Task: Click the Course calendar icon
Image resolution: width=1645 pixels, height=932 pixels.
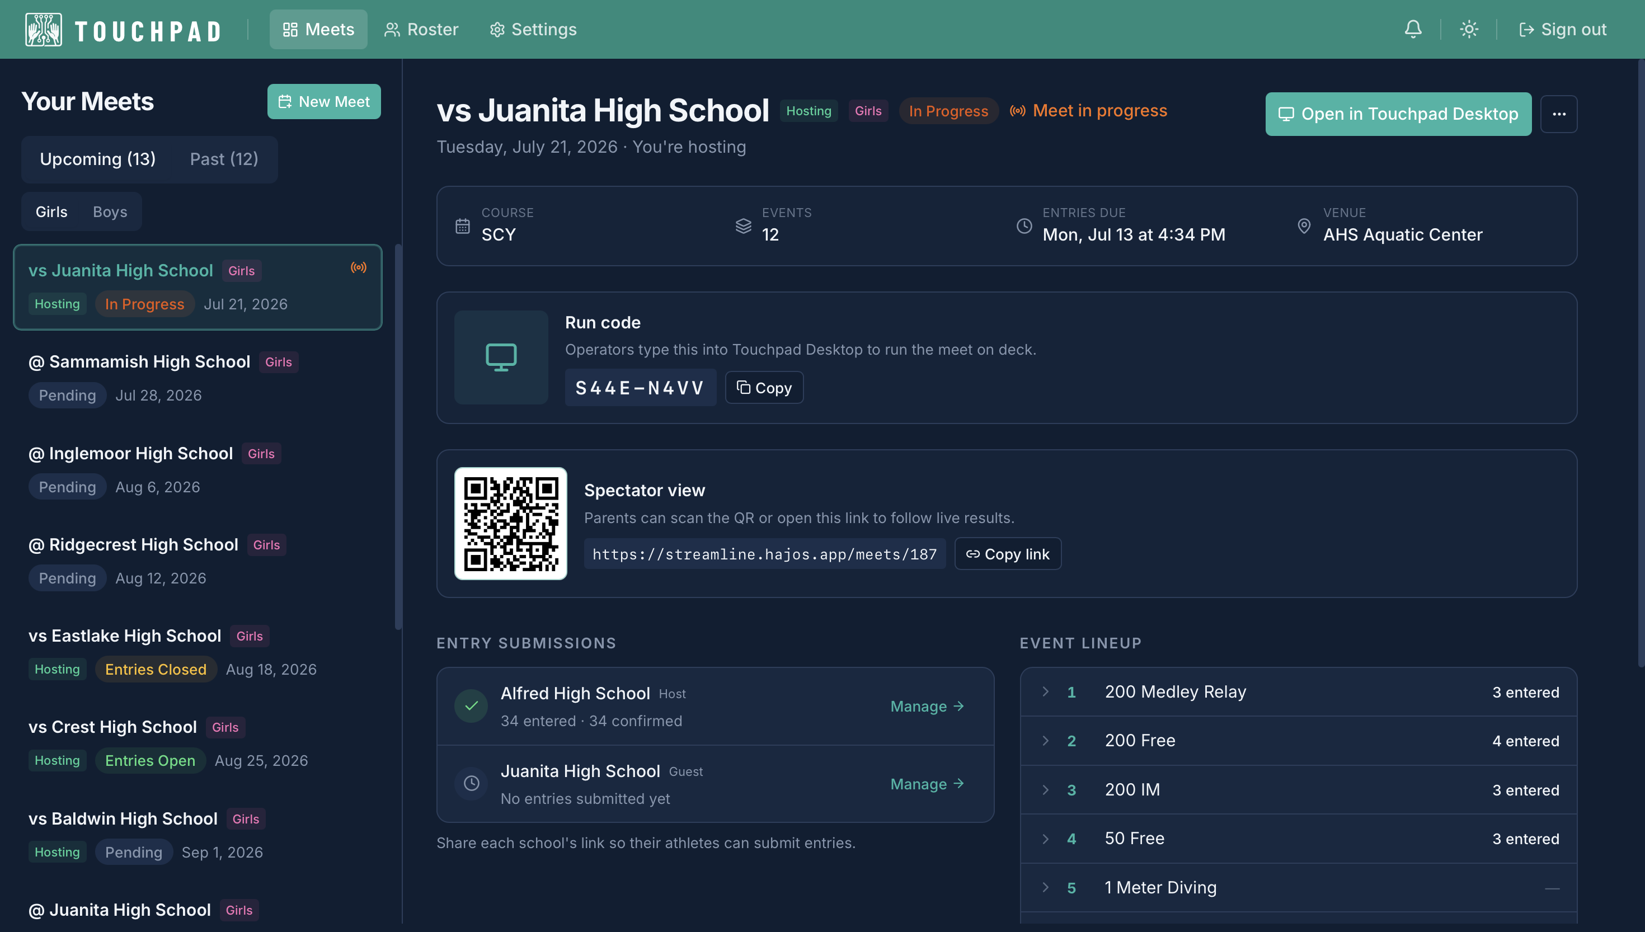Action: pyautogui.click(x=462, y=226)
